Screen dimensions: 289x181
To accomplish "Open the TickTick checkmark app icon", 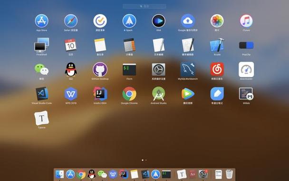I will 100,21.
